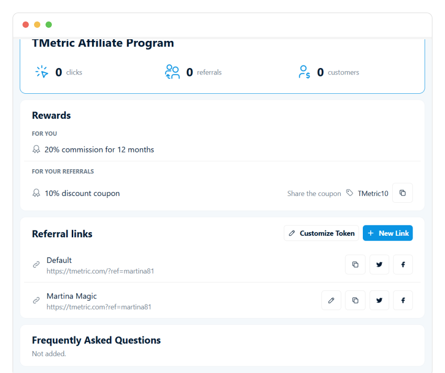This screenshot has width=445, height=373.
Task: Share Martina Magic link on Facebook
Action: (403, 300)
